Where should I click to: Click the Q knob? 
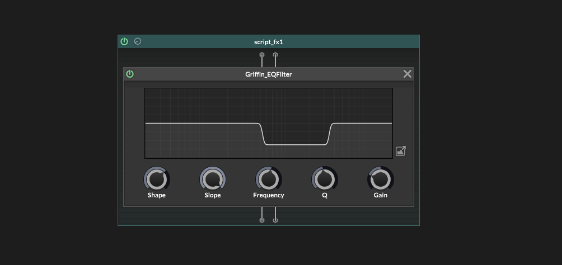point(324,179)
